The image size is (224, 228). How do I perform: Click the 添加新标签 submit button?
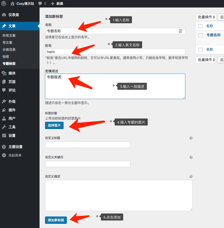point(56,220)
